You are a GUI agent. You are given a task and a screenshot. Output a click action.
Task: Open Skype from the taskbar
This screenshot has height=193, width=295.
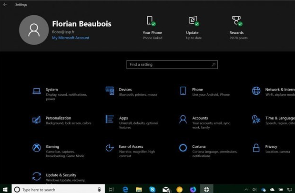152,190
